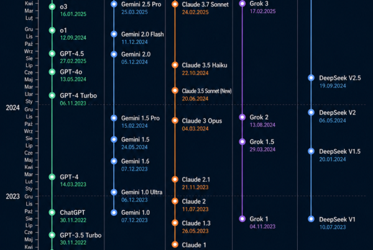Click the GPT-4 Turbo label

pos(80,96)
